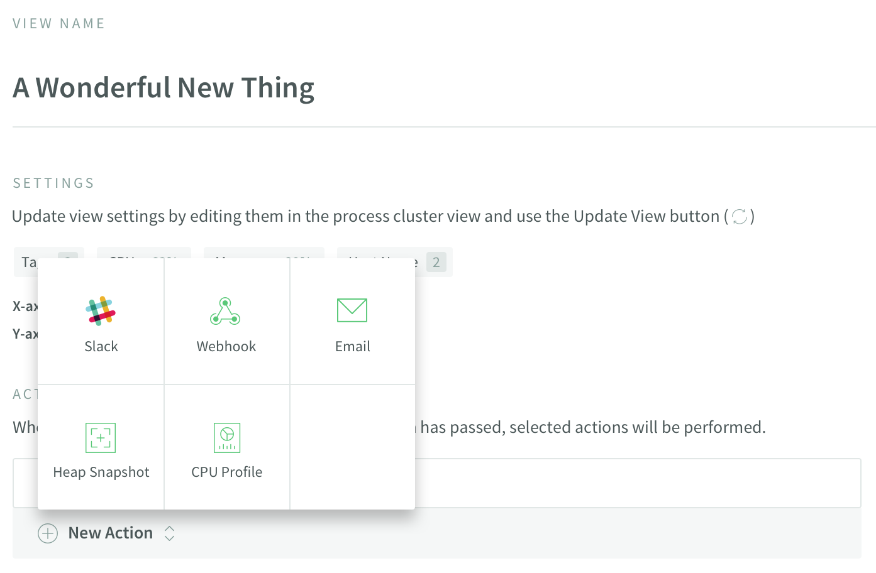The width and height of the screenshot is (876, 573).
Task: Expand the New Action up-down chevron
Action: point(169,533)
